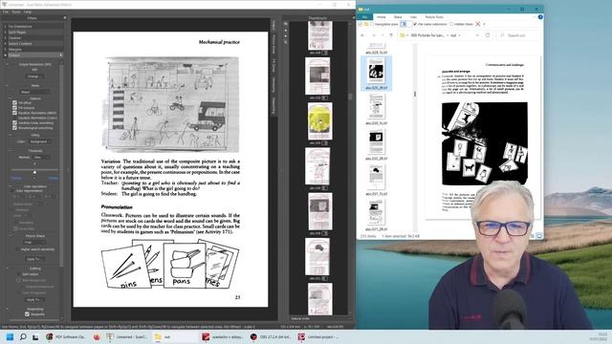612x344 pixels.
Task: Click the Explorer Search out field
Action: point(518,35)
